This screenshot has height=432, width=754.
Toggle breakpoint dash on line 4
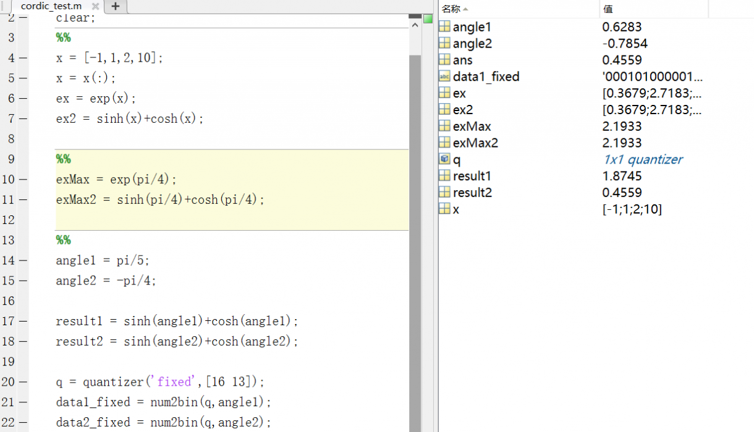(x=23, y=58)
